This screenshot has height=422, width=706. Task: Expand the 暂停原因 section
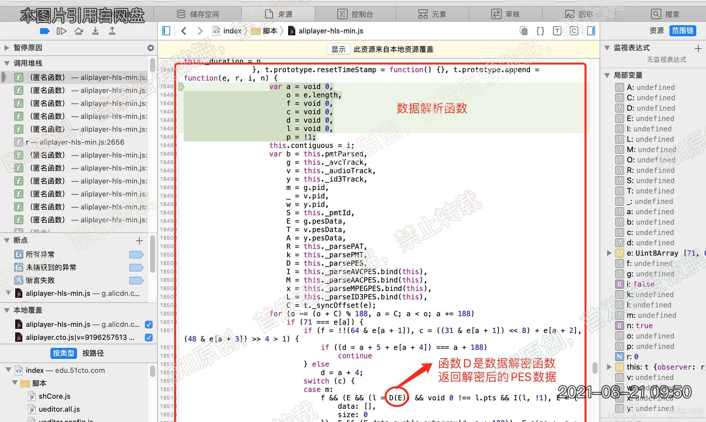pyautogui.click(x=6, y=48)
